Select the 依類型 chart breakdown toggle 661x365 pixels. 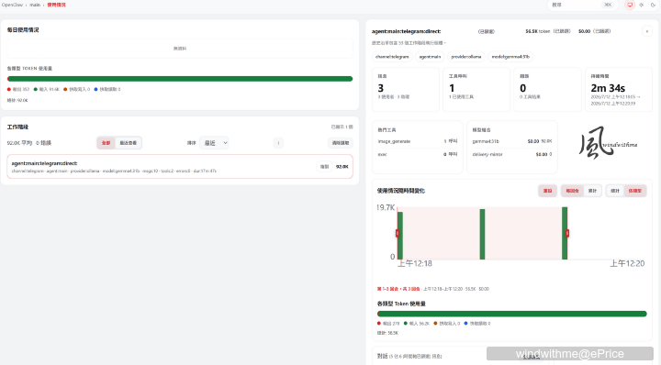pyautogui.click(x=635, y=191)
